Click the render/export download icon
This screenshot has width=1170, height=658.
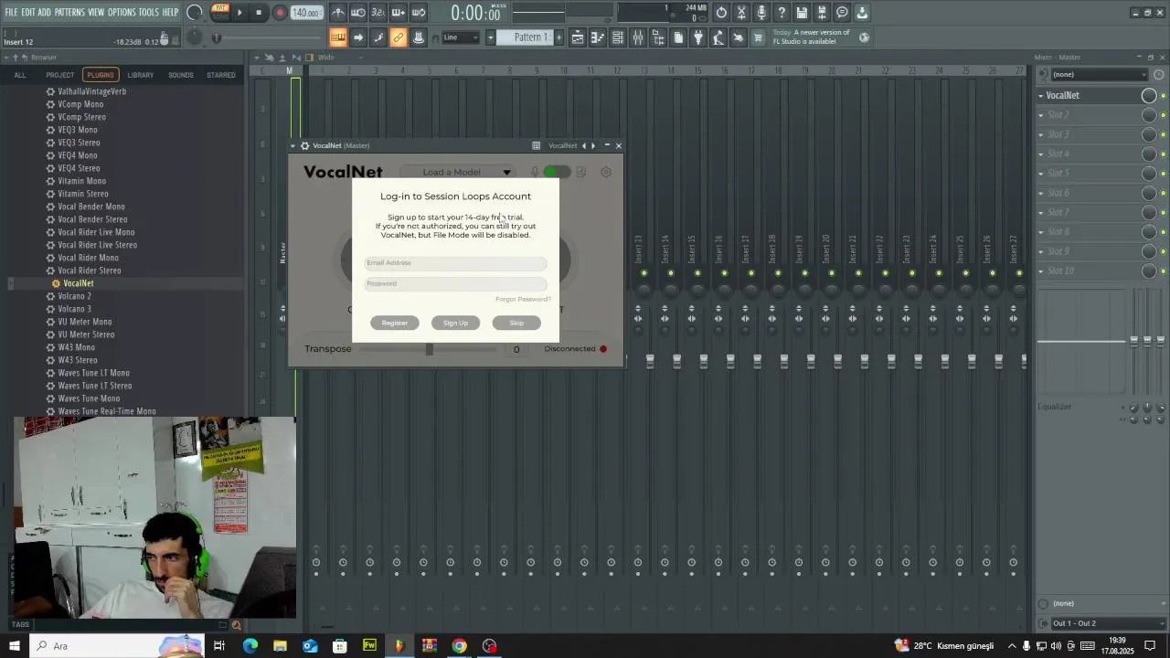pos(862,13)
